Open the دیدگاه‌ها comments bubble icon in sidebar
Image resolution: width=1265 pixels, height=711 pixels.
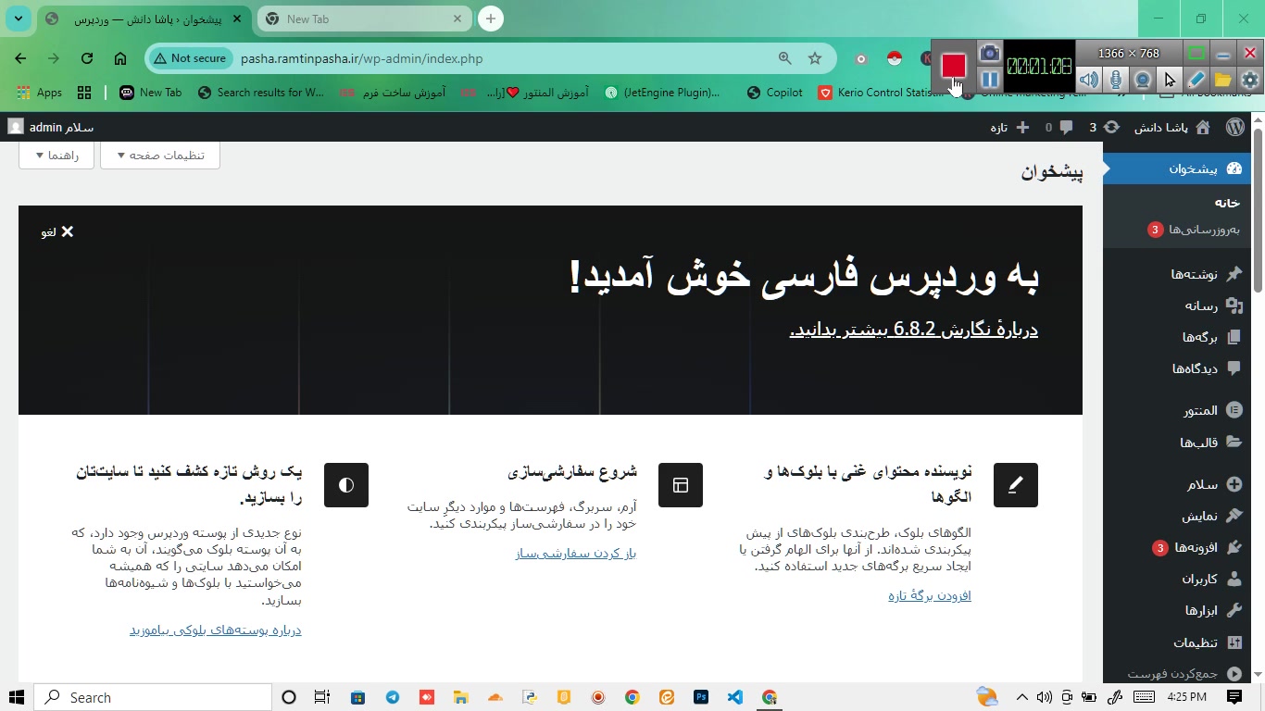1234,368
